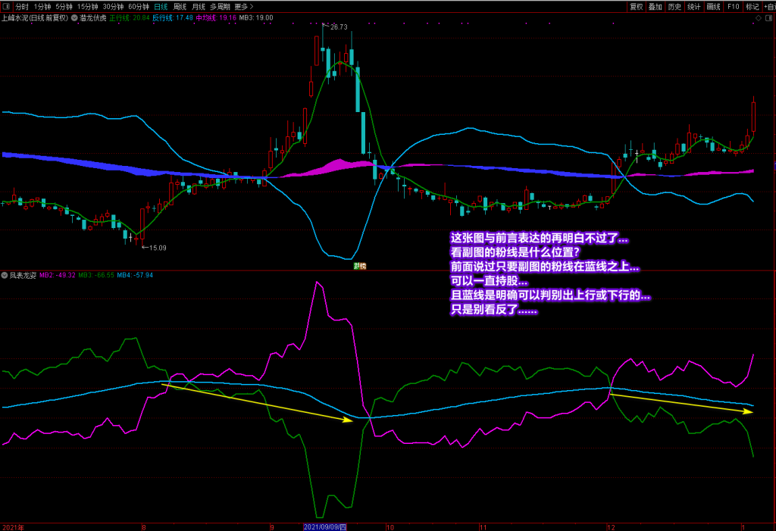Open the 潜龙伏虎 indicator settings circle

click(74, 18)
